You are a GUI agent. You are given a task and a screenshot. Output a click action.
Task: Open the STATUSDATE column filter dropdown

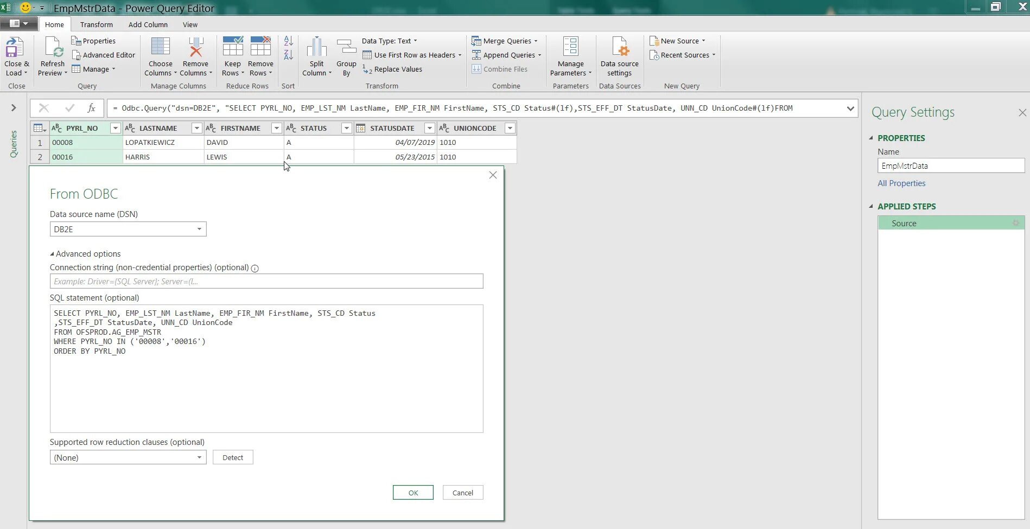(x=429, y=128)
